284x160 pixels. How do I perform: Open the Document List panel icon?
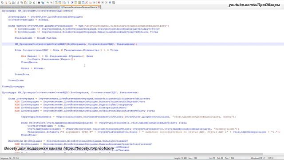point(83,3)
